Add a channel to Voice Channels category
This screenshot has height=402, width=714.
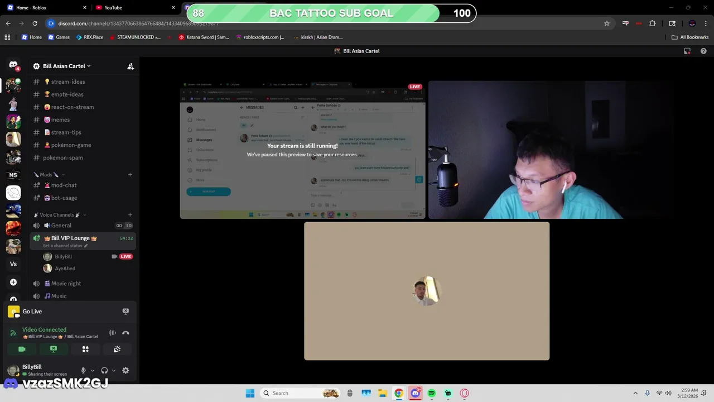[x=130, y=215]
